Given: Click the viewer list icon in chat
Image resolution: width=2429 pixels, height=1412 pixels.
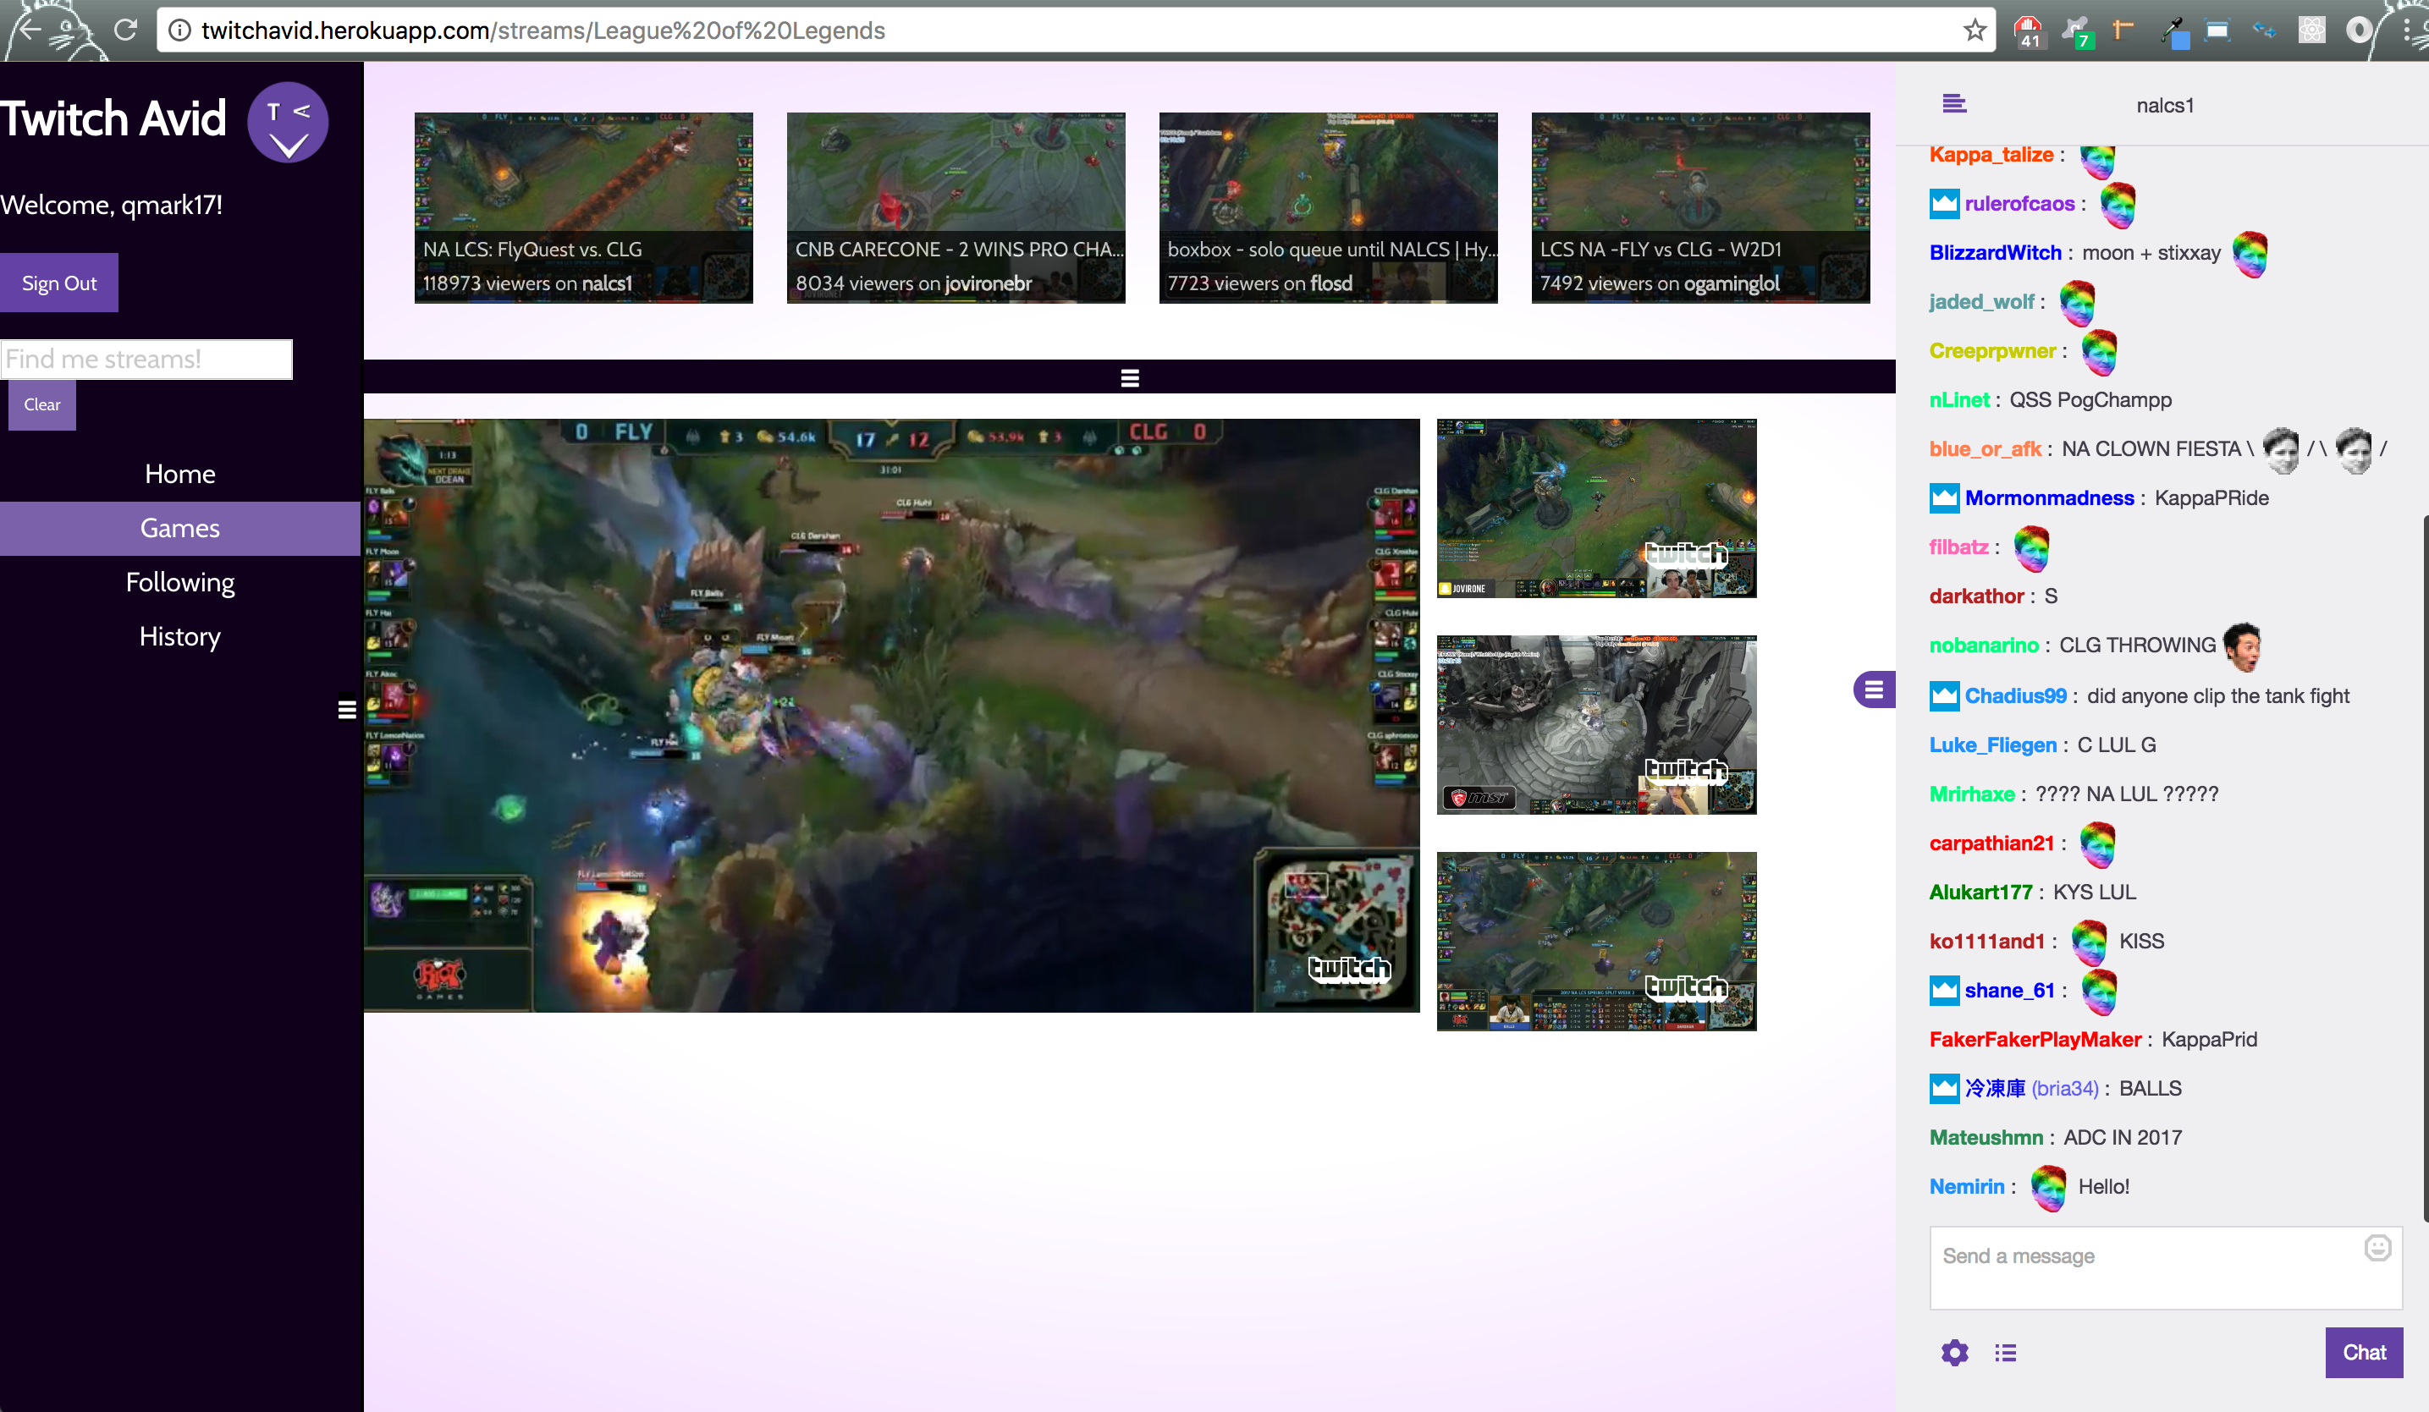Looking at the screenshot, I should click(x=2005, y=1352).
